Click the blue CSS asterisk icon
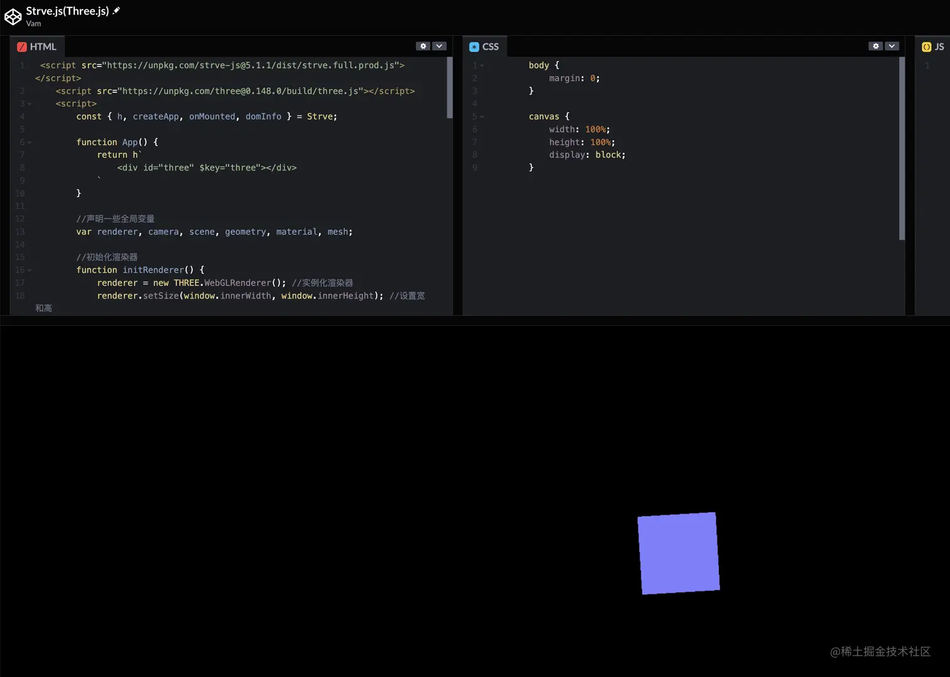This screenshot has width=950, height=677. tap(474, 47)
